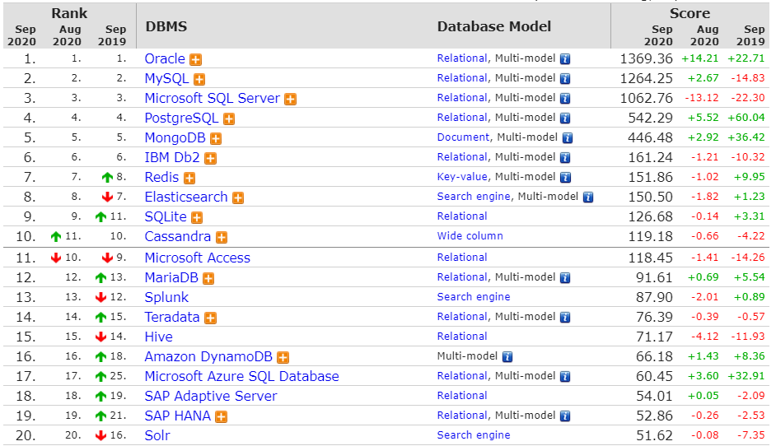The height and width of the screenshot is (446, 776).
Task: Select the PostgreSQL score 542.29
Action: point(650,118)
